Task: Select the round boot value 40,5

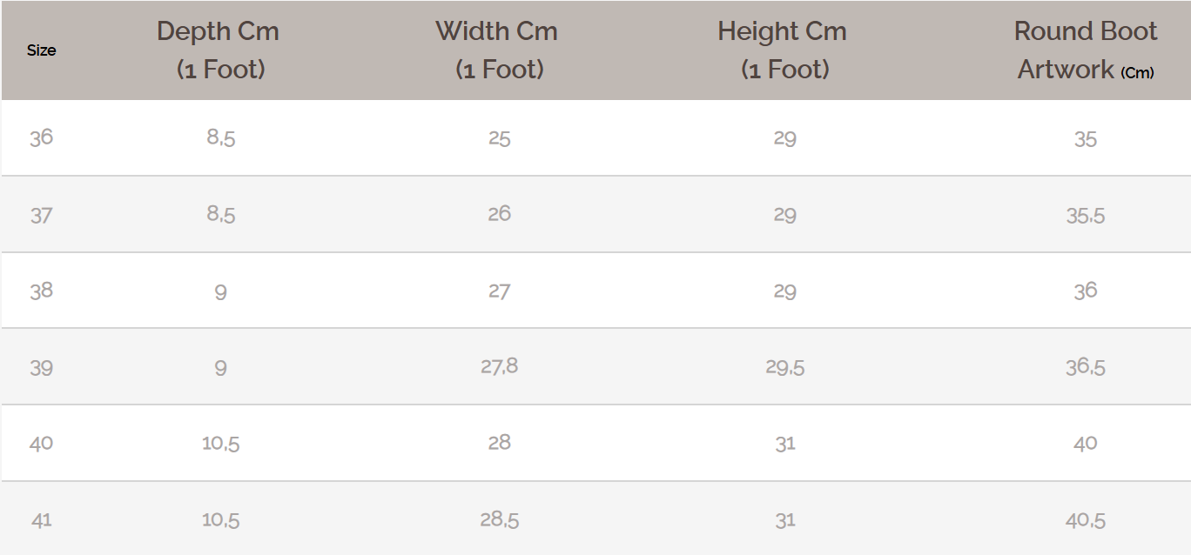Action: pos(1086,520)
